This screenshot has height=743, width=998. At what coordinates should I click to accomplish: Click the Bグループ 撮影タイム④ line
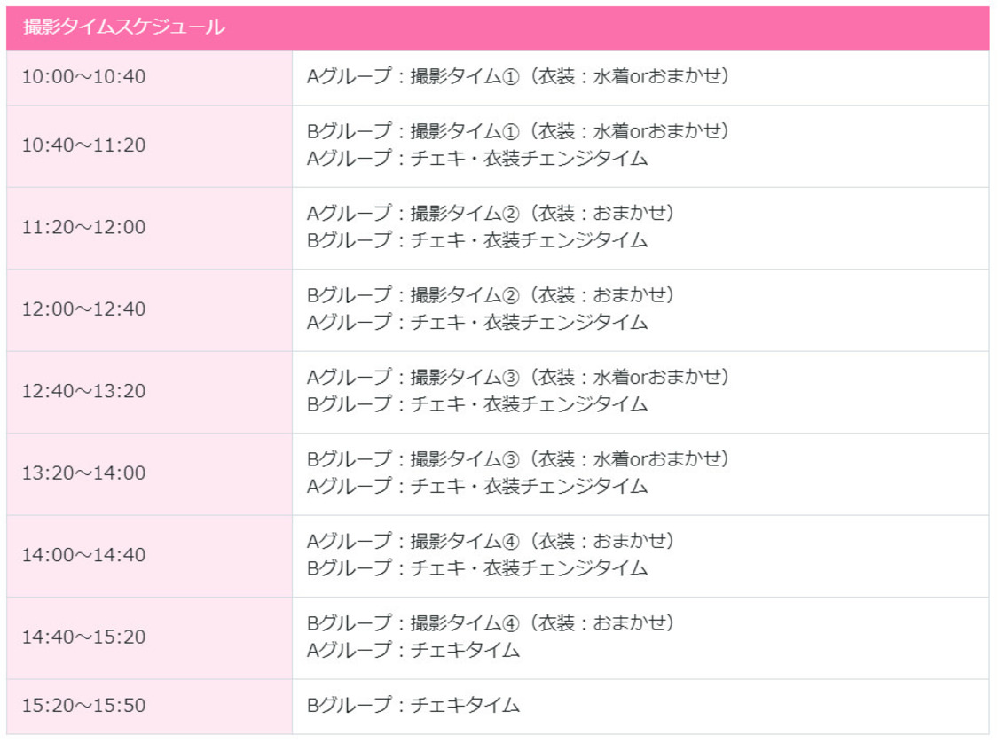click(491, 623)
